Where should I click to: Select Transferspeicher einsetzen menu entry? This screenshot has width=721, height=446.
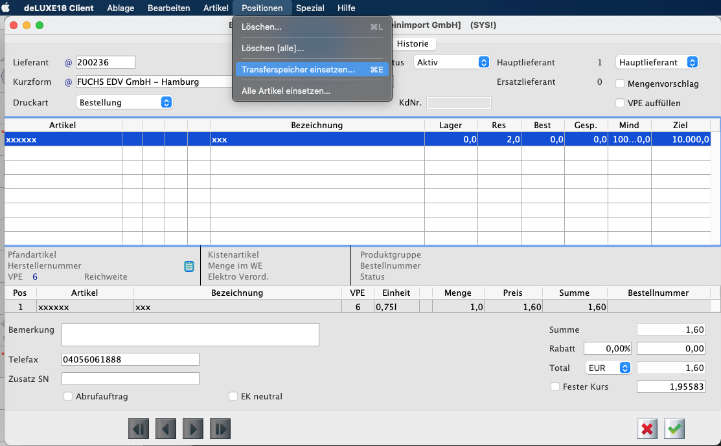[298, 69]
